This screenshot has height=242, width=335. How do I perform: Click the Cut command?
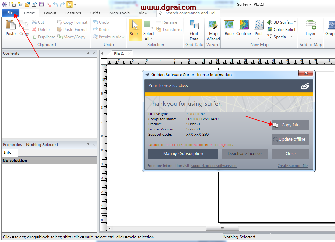pos(38,22)
